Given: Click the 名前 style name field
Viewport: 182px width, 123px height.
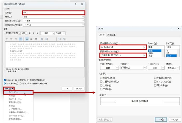Looking at the screenshot, I should click(x=53, y=13).
